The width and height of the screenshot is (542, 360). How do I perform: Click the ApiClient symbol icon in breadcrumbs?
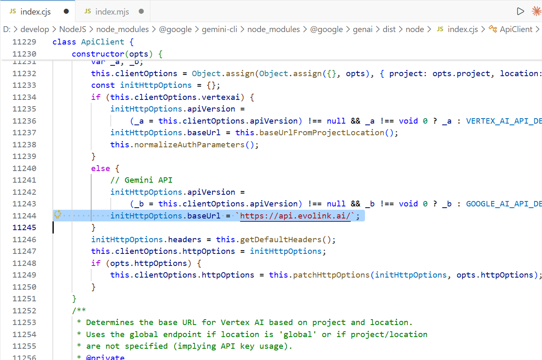click(493, 29)
